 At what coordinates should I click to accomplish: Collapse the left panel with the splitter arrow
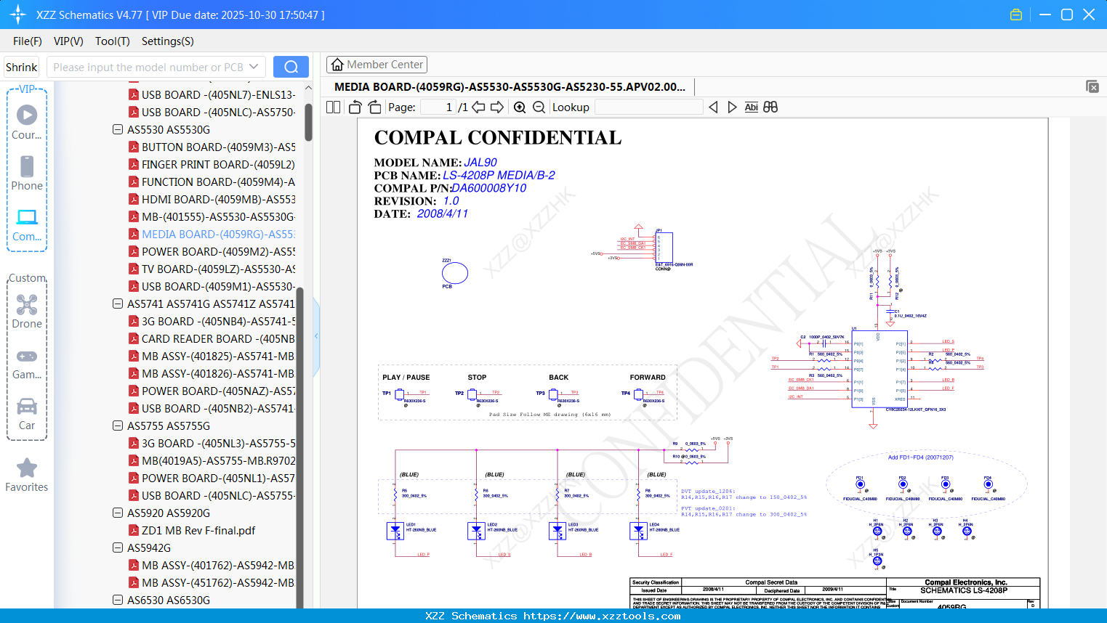point(316,335)
